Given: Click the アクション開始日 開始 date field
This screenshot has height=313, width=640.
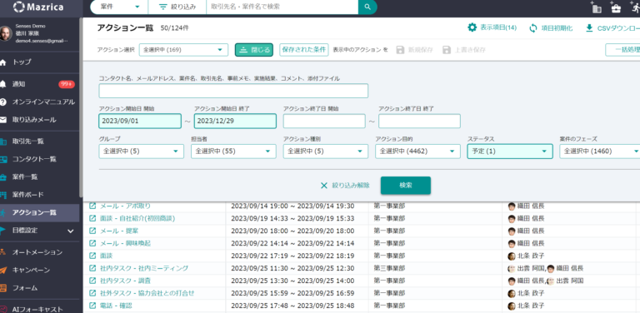Looking at the screenshot, I should pos(140,121).
